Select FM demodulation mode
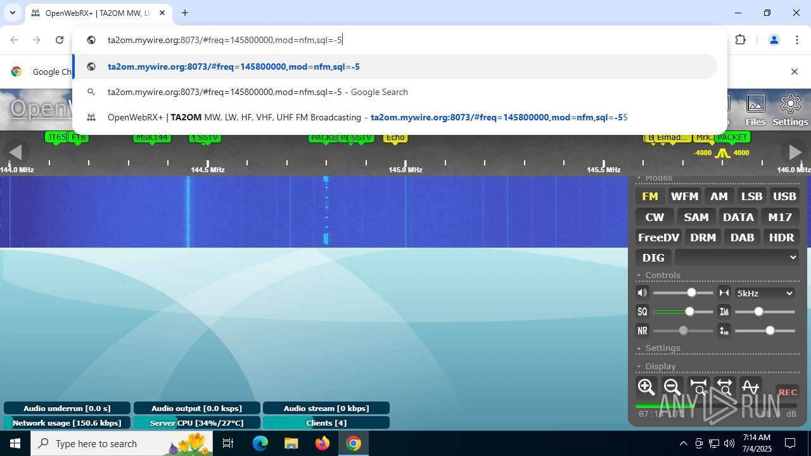This screenshot has width=811, height=456. coord(650,196)
